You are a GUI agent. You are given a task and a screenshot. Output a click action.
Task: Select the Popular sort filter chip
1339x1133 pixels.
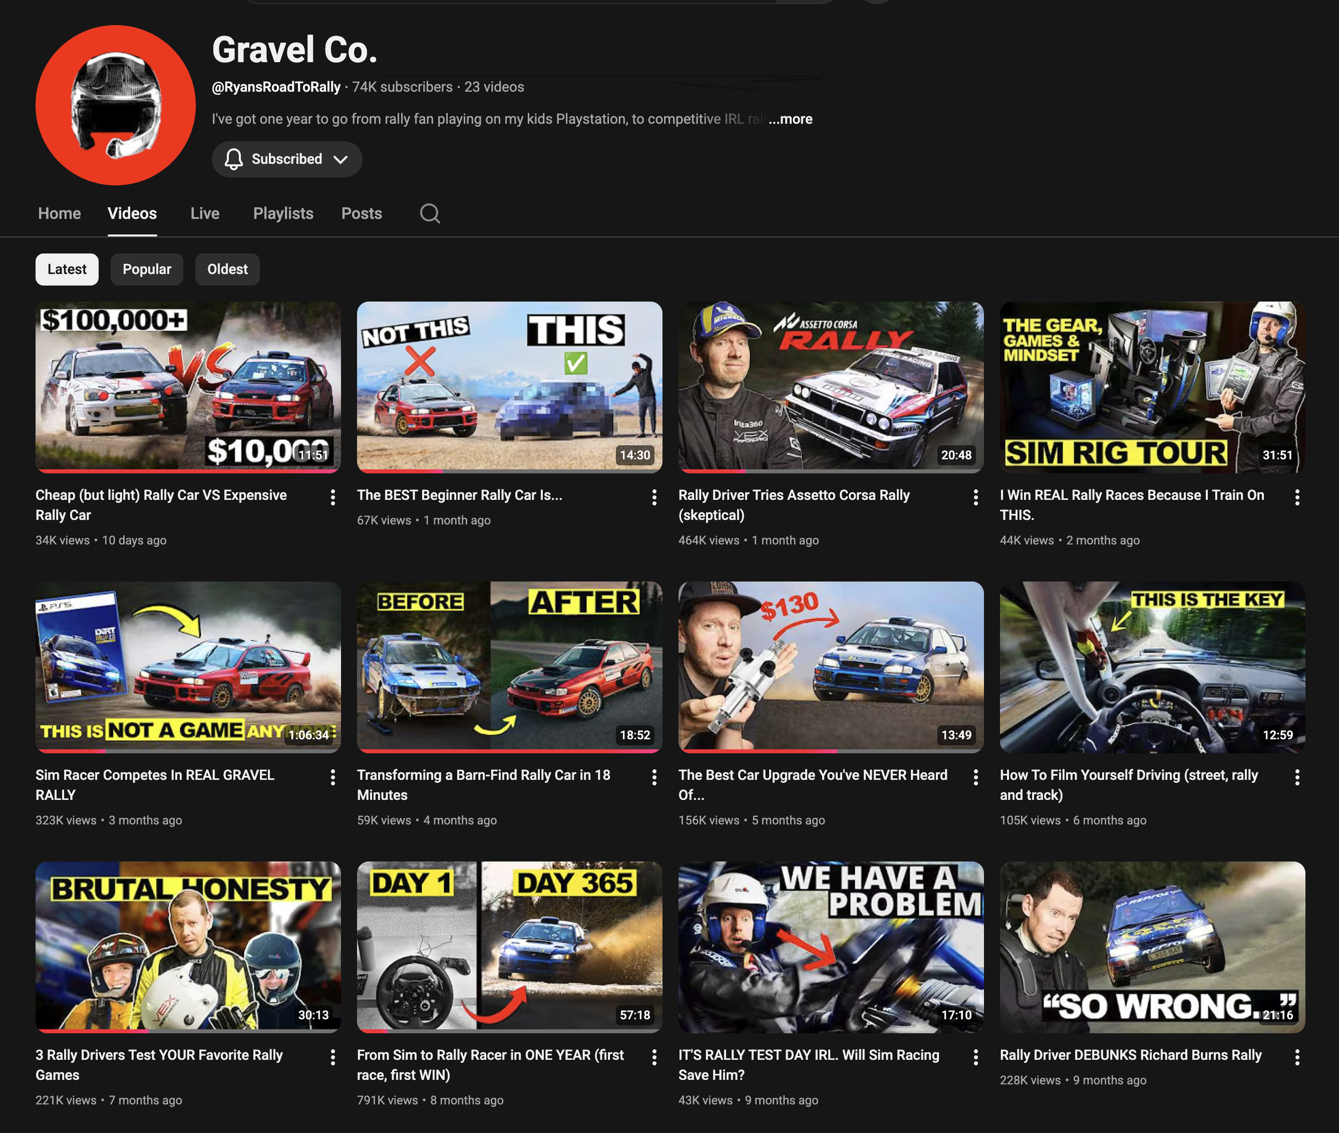pyautogui.click(x=146, y=269)
